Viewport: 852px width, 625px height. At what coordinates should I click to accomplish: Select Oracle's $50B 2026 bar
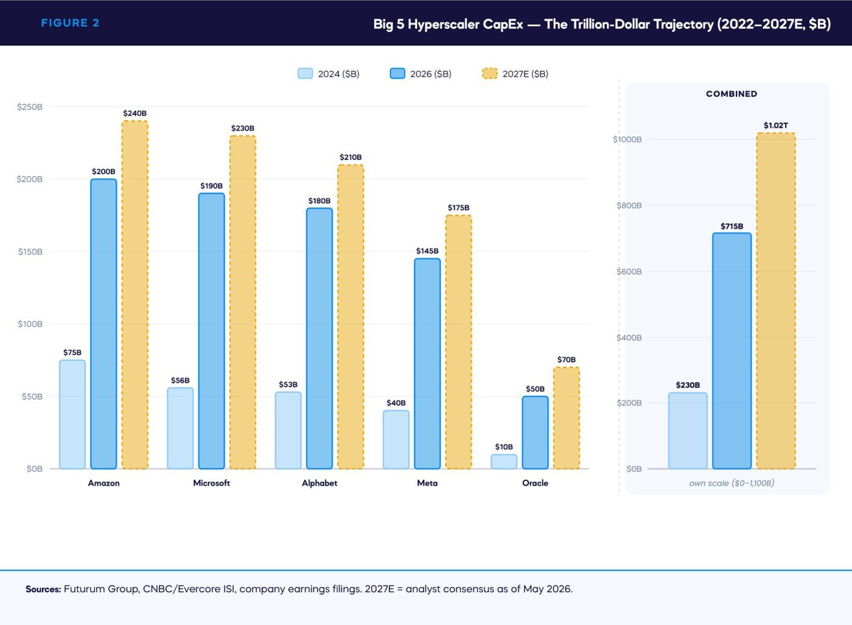535,433
